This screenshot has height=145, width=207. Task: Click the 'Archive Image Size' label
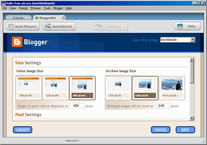pos(121,71)
